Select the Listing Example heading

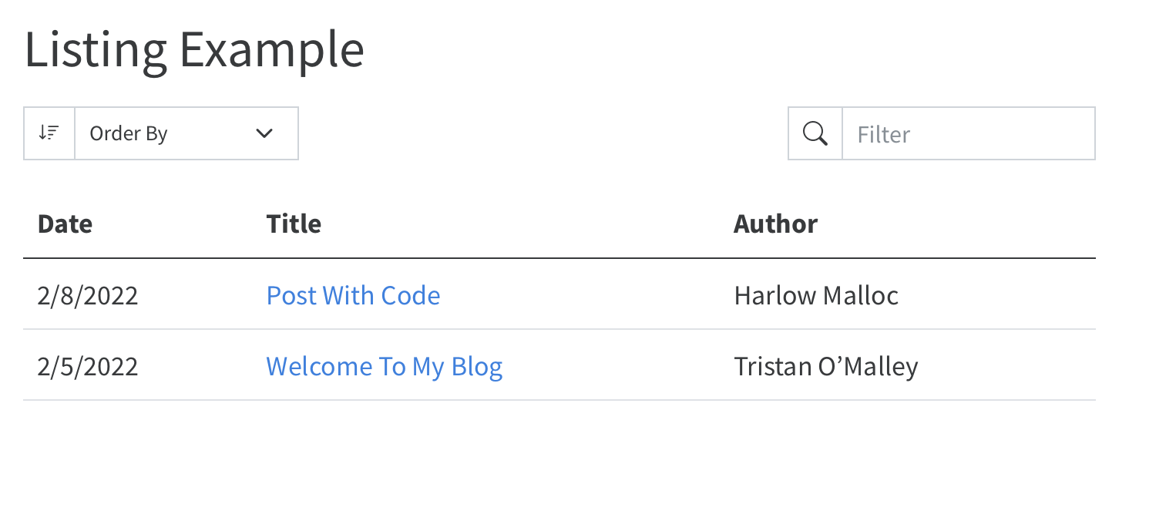(194, 49)
